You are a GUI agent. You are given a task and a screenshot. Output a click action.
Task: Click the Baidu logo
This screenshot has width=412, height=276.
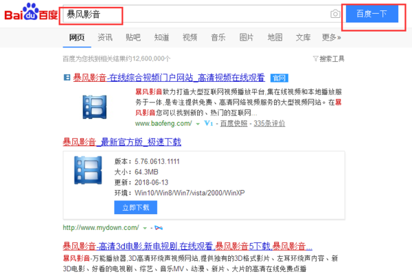click(31, 12)
